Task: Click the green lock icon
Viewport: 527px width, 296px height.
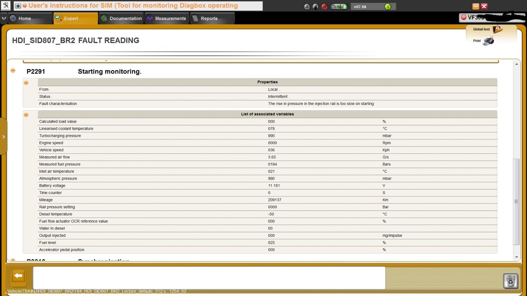Action: (388, 7)
